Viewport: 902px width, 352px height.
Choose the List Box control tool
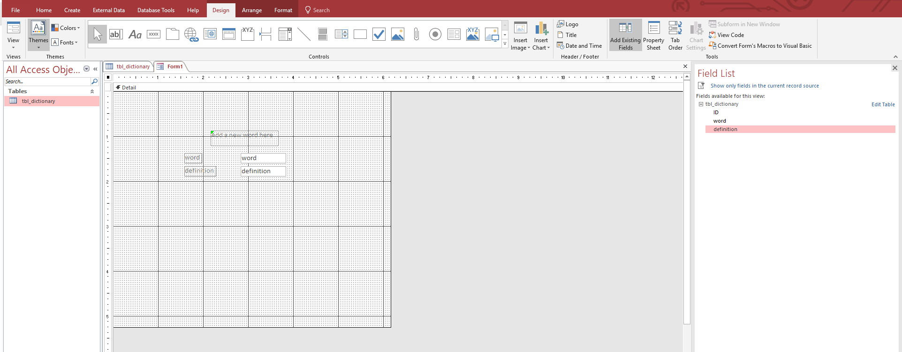(341, 34)
